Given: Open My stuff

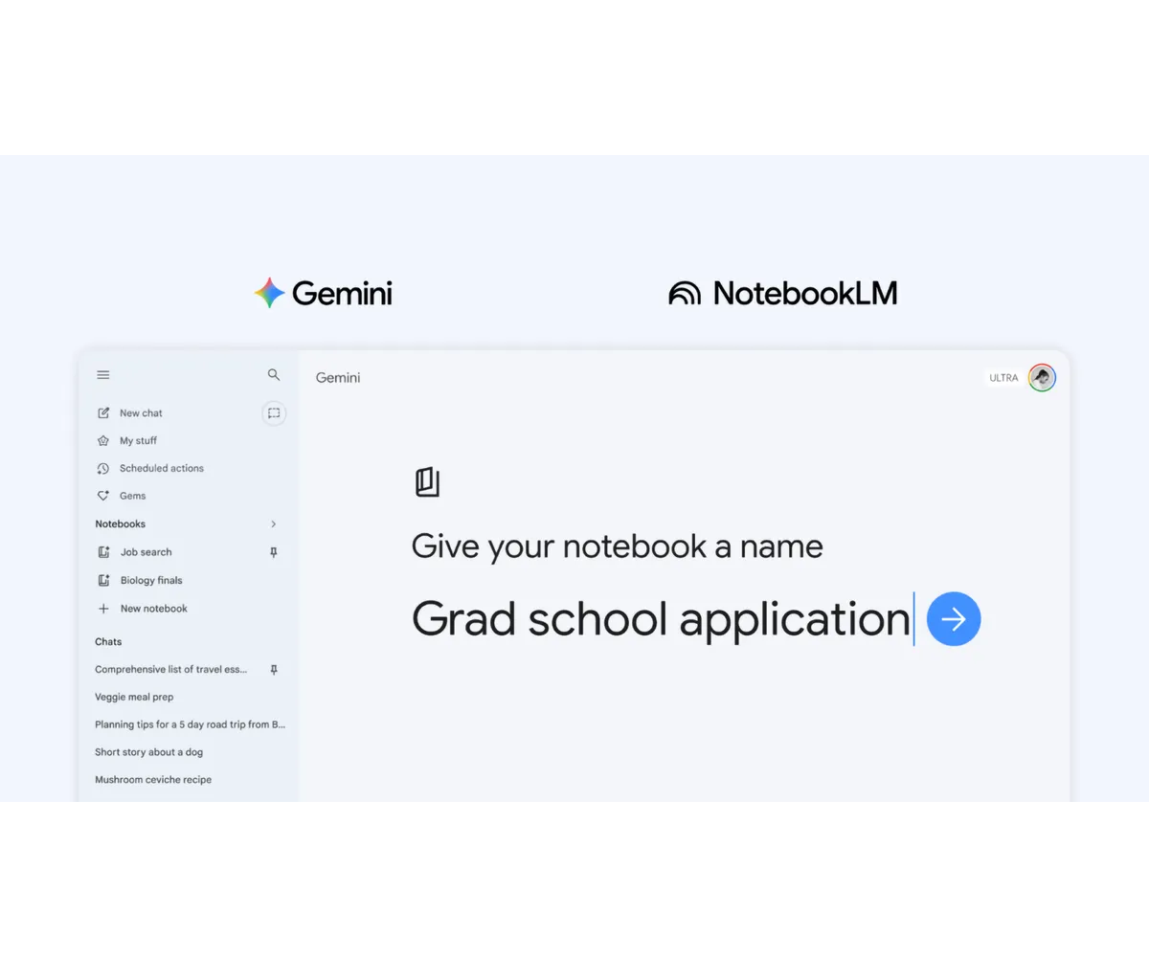Looking at the screenshot, I should point(138,441).
